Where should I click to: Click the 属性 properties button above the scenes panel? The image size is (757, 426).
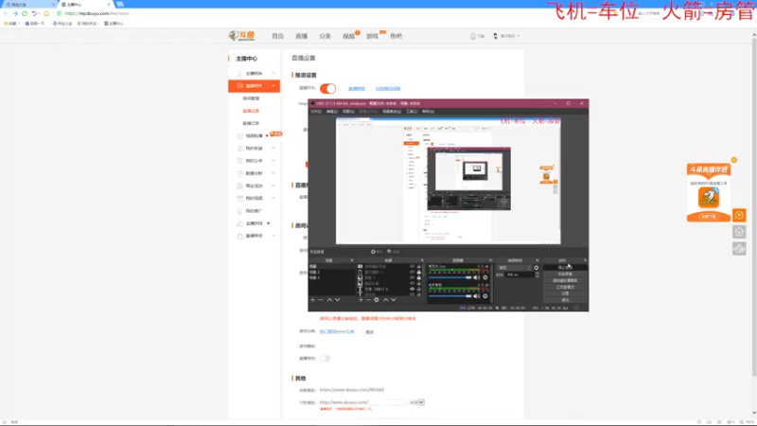377,252
